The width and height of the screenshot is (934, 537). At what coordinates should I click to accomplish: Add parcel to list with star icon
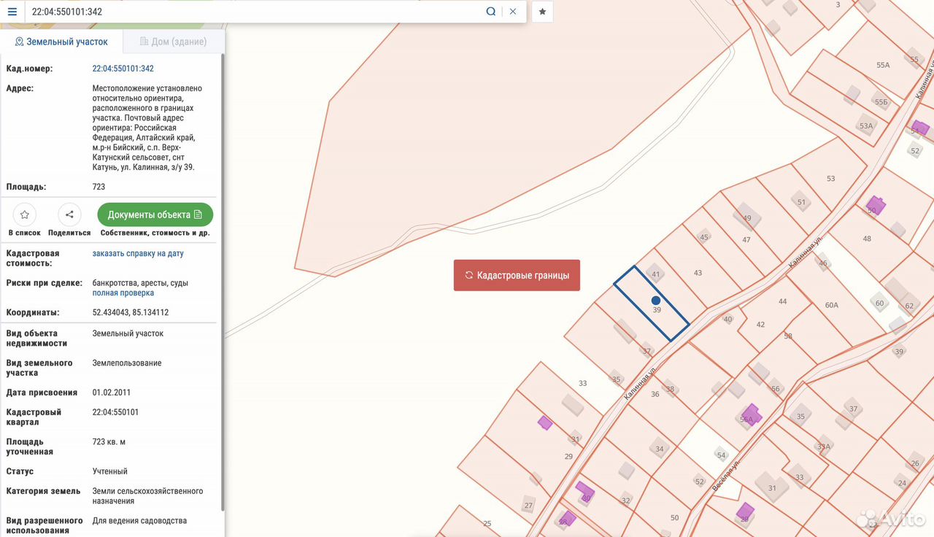24,215
